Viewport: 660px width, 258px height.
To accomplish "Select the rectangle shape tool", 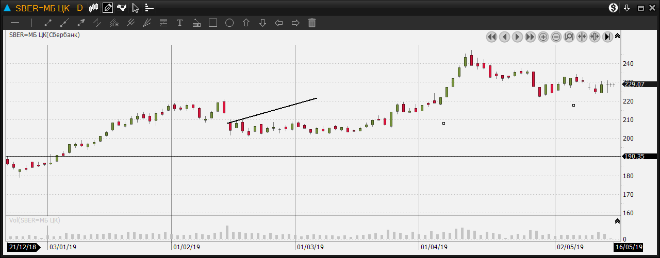I will (212, 23).
